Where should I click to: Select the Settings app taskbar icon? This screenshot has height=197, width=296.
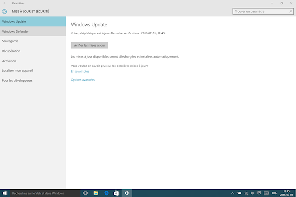click(x=127, y=193)
